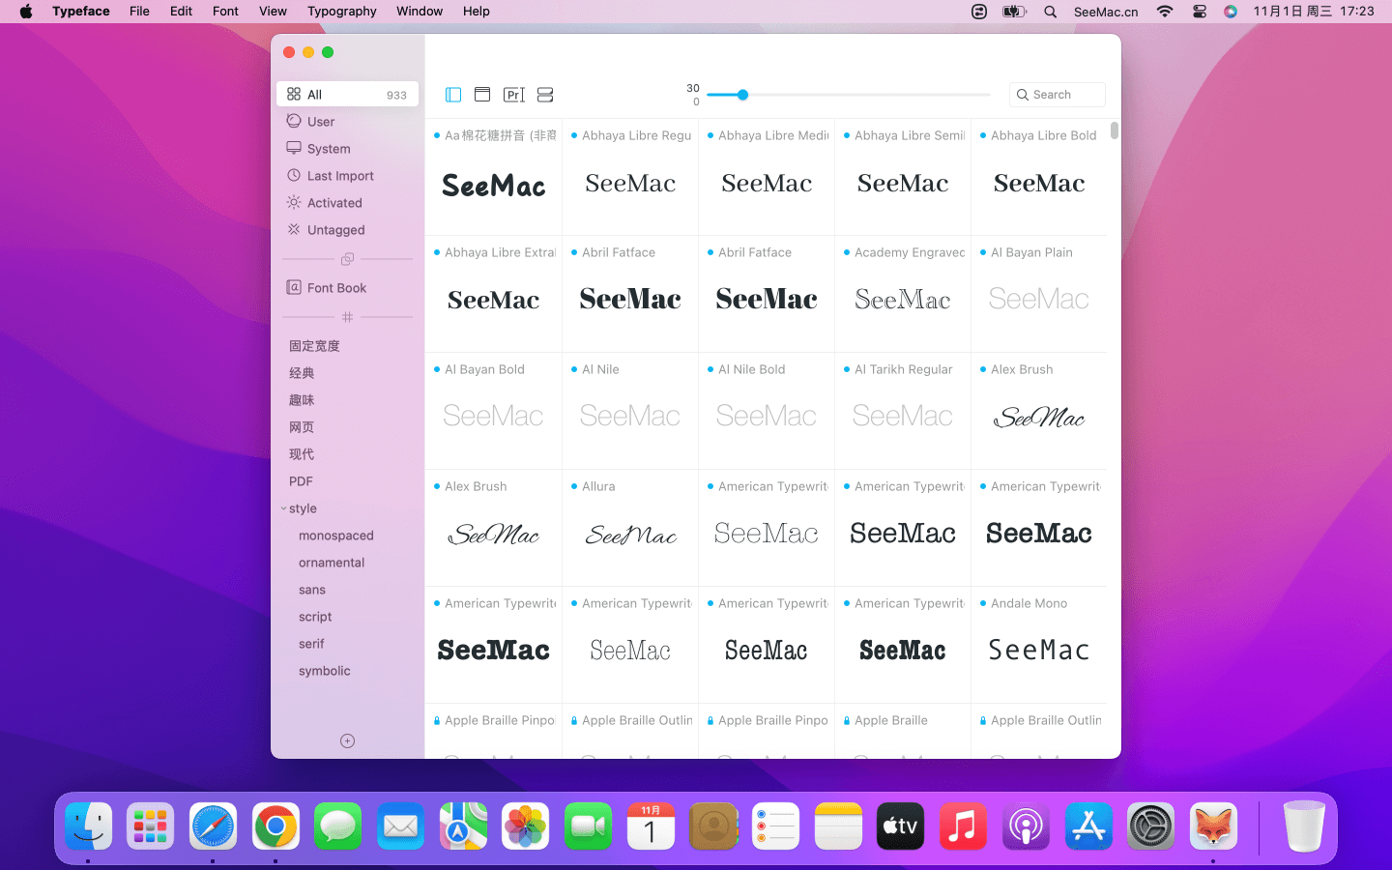This screenshot has width=1392, height=870.
Task: Click the preview text editing icon
Action: 514,95
